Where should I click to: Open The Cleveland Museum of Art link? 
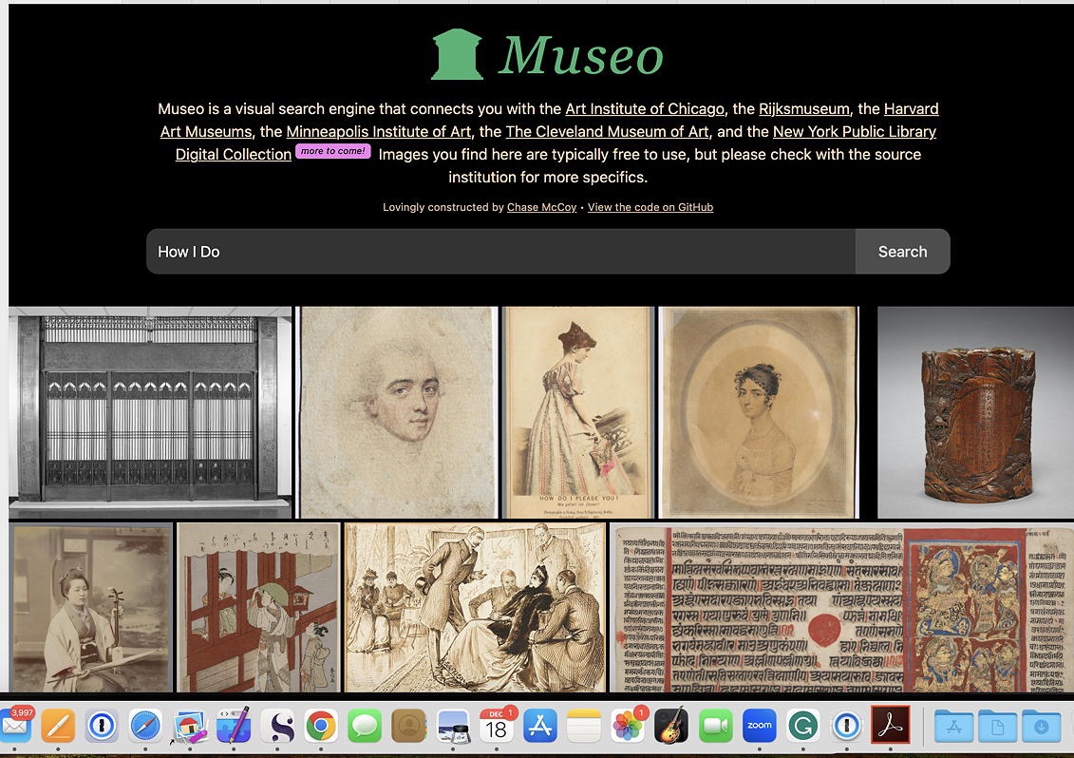click(x=607, y=132)
